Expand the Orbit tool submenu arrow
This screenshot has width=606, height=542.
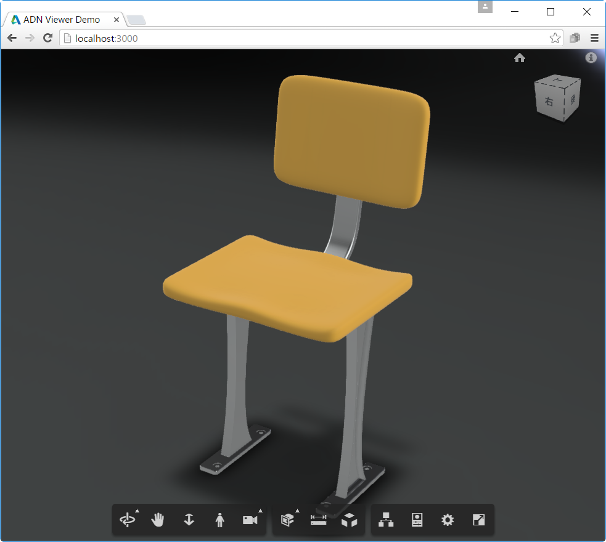tap(138, 509)
